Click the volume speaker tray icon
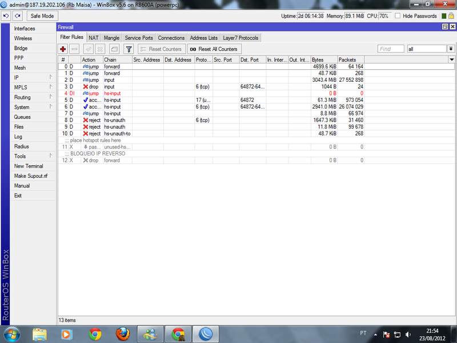 408,334
